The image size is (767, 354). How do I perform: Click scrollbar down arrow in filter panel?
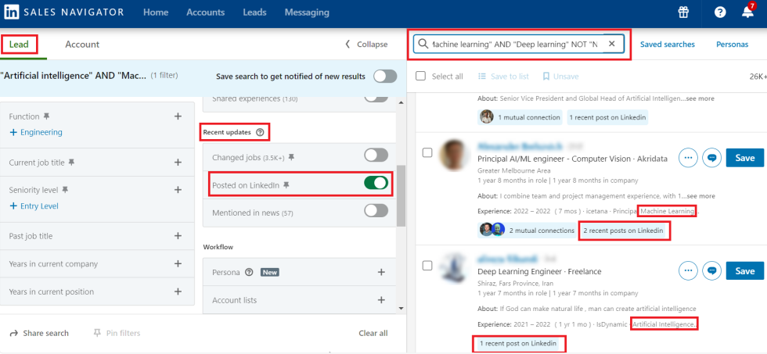coord(401,309)
